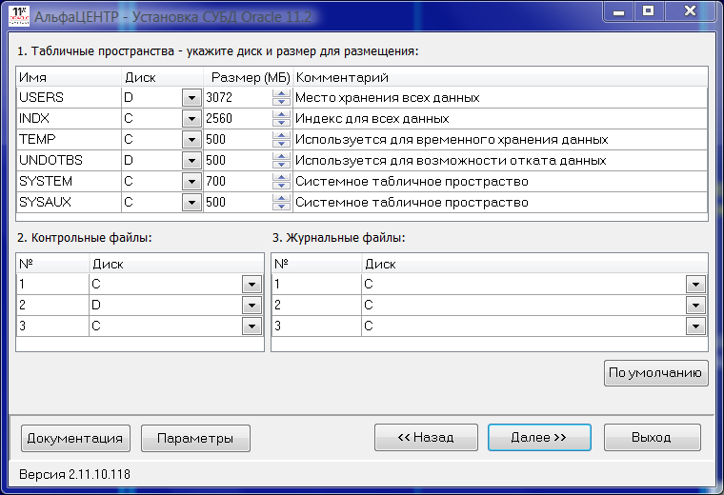Increase SYSTEM size with up spinner arrow

tap(281, 177)
